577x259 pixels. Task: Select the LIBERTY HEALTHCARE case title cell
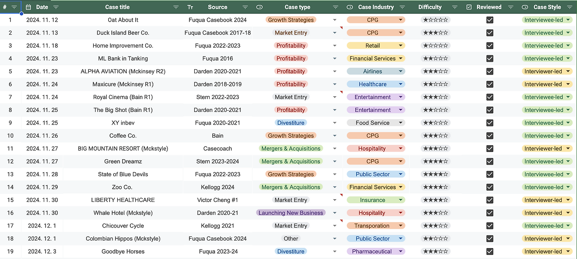click(123, 200)
